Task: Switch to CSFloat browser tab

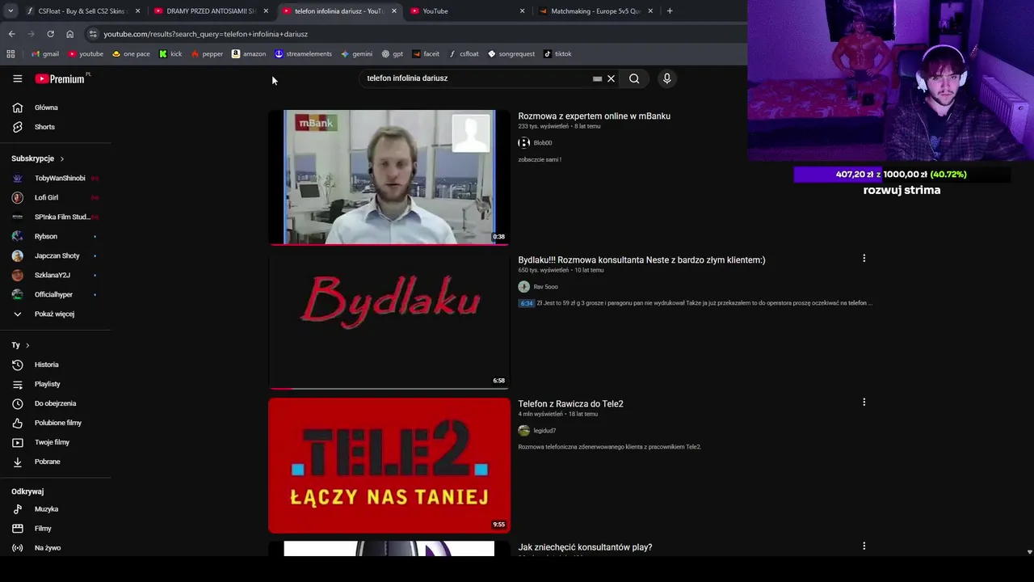Action: (82, 11)
